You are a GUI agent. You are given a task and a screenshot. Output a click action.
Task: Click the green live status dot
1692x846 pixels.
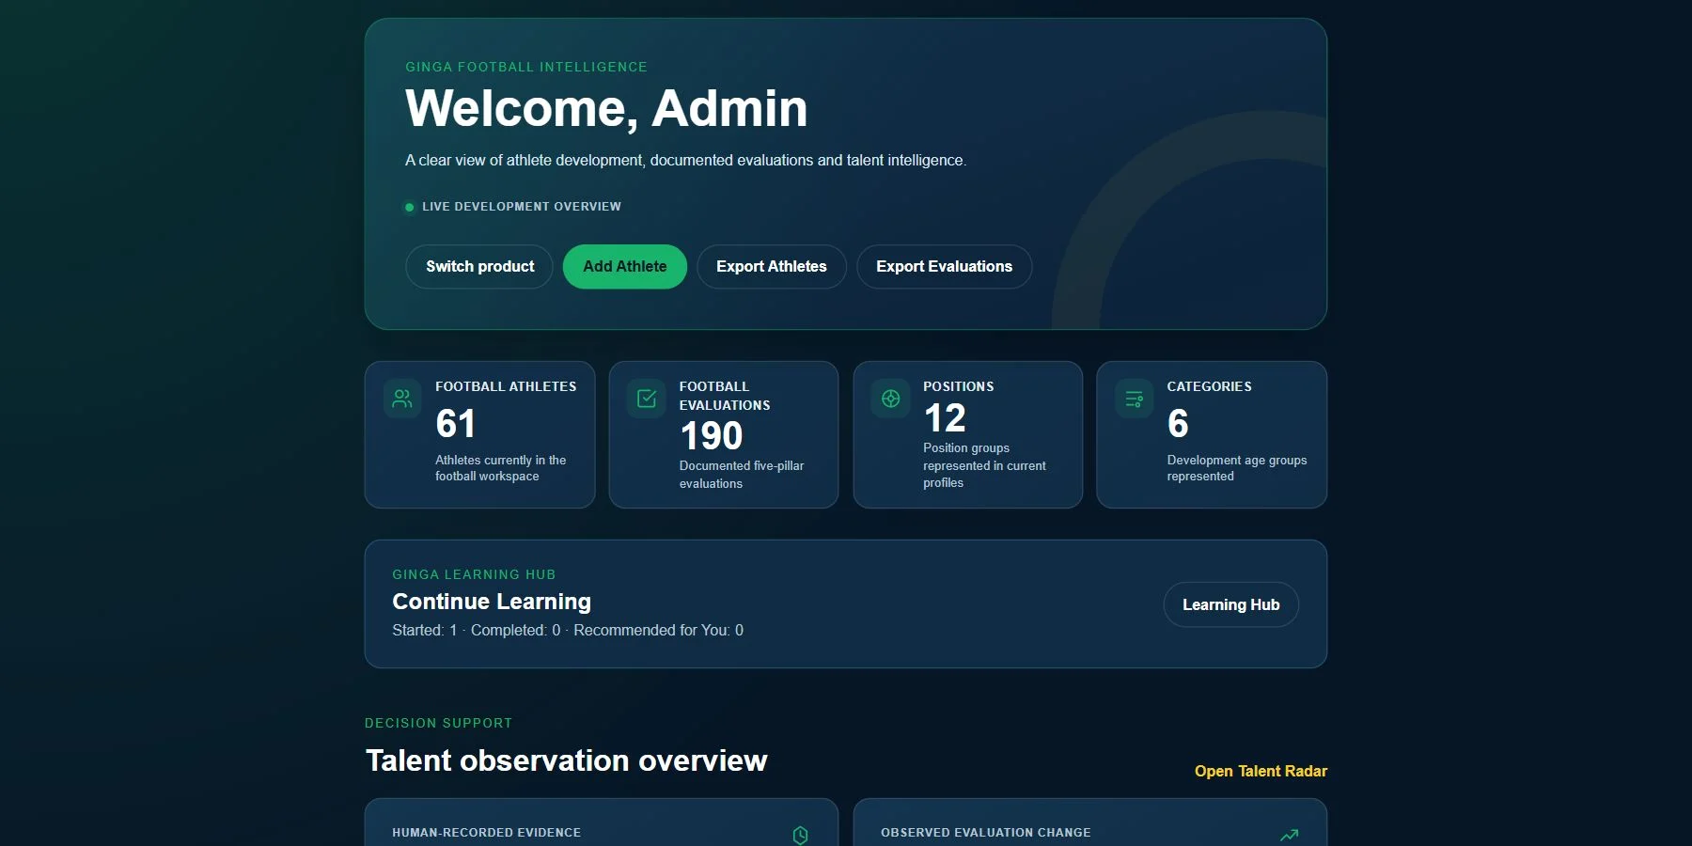[409, 207]
